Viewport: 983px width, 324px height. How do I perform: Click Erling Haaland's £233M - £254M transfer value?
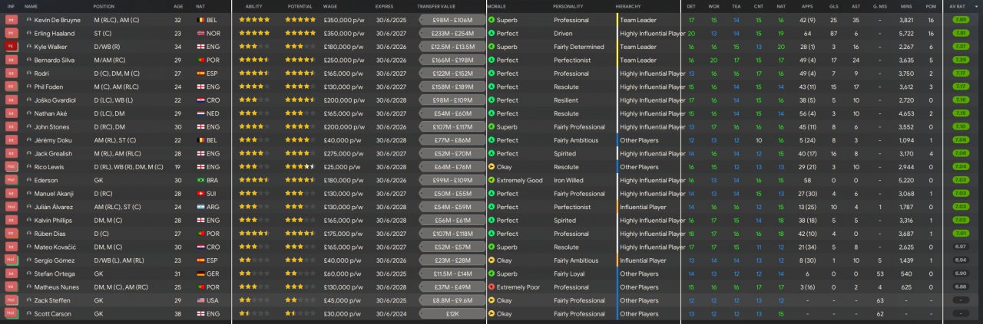point(452,33)
